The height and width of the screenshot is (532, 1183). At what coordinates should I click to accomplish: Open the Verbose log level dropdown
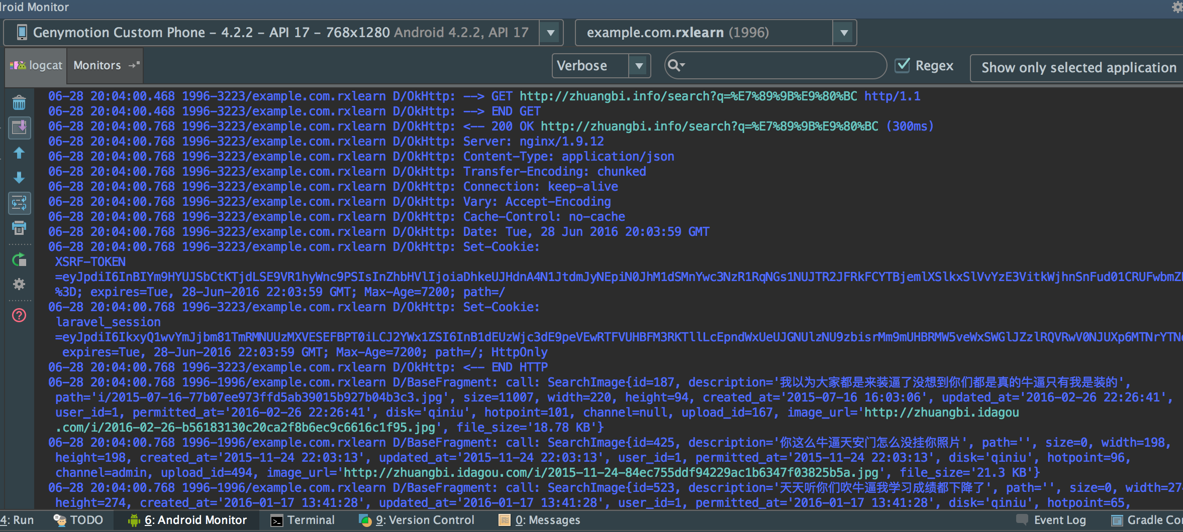pyautogui.click(x=639, y=66)
